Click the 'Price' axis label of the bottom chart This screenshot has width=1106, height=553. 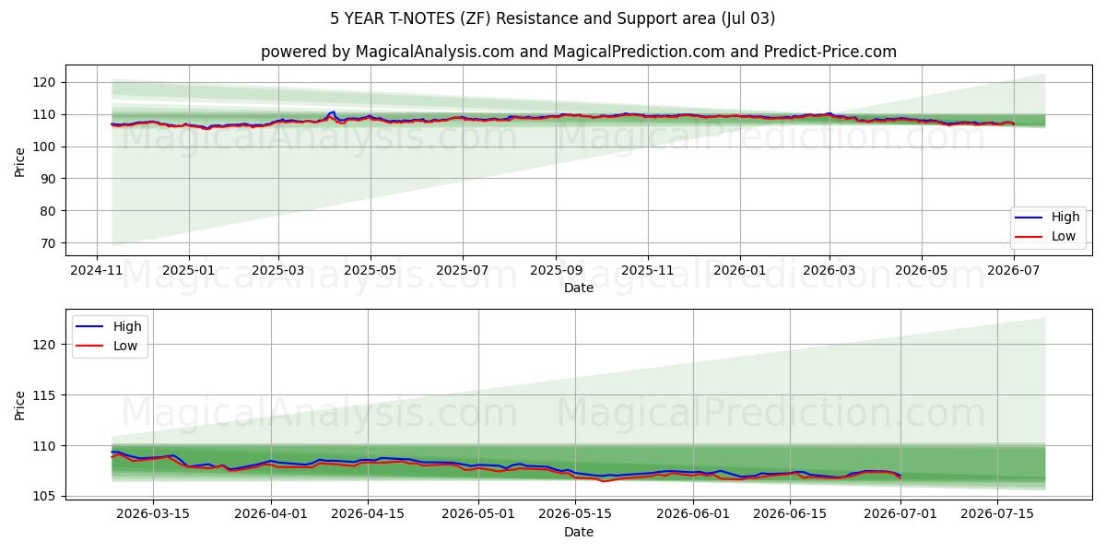[x=20, y=405]
